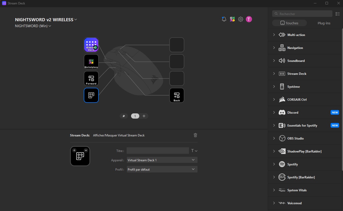Screen dimensions: 343x211
Task: Open the title text style T dropdown
Action: pos(194,151)
